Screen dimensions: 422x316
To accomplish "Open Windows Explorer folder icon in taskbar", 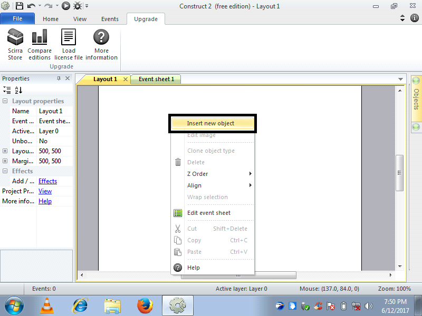I will [112, 306].
